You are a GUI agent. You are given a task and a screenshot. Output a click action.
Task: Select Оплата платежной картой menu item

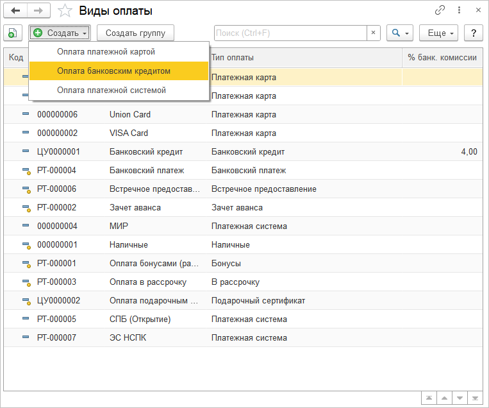(106, 51)
